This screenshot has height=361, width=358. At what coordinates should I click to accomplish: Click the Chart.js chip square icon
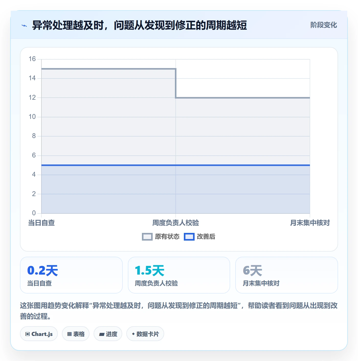[28, 334]
